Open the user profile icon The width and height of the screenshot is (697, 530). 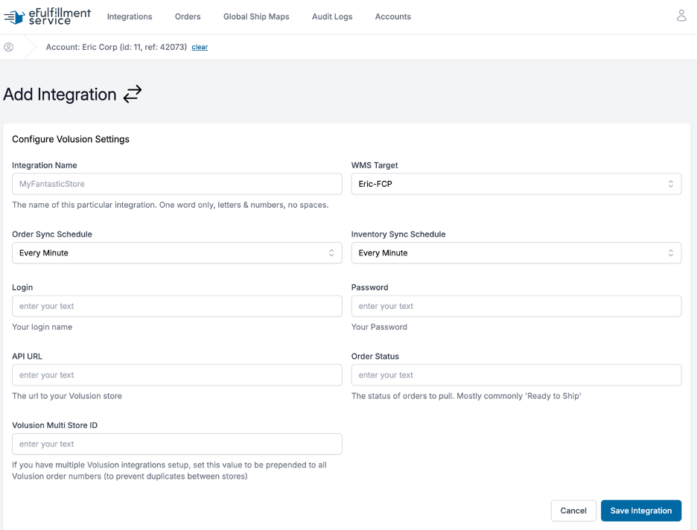tap(681, 16)
